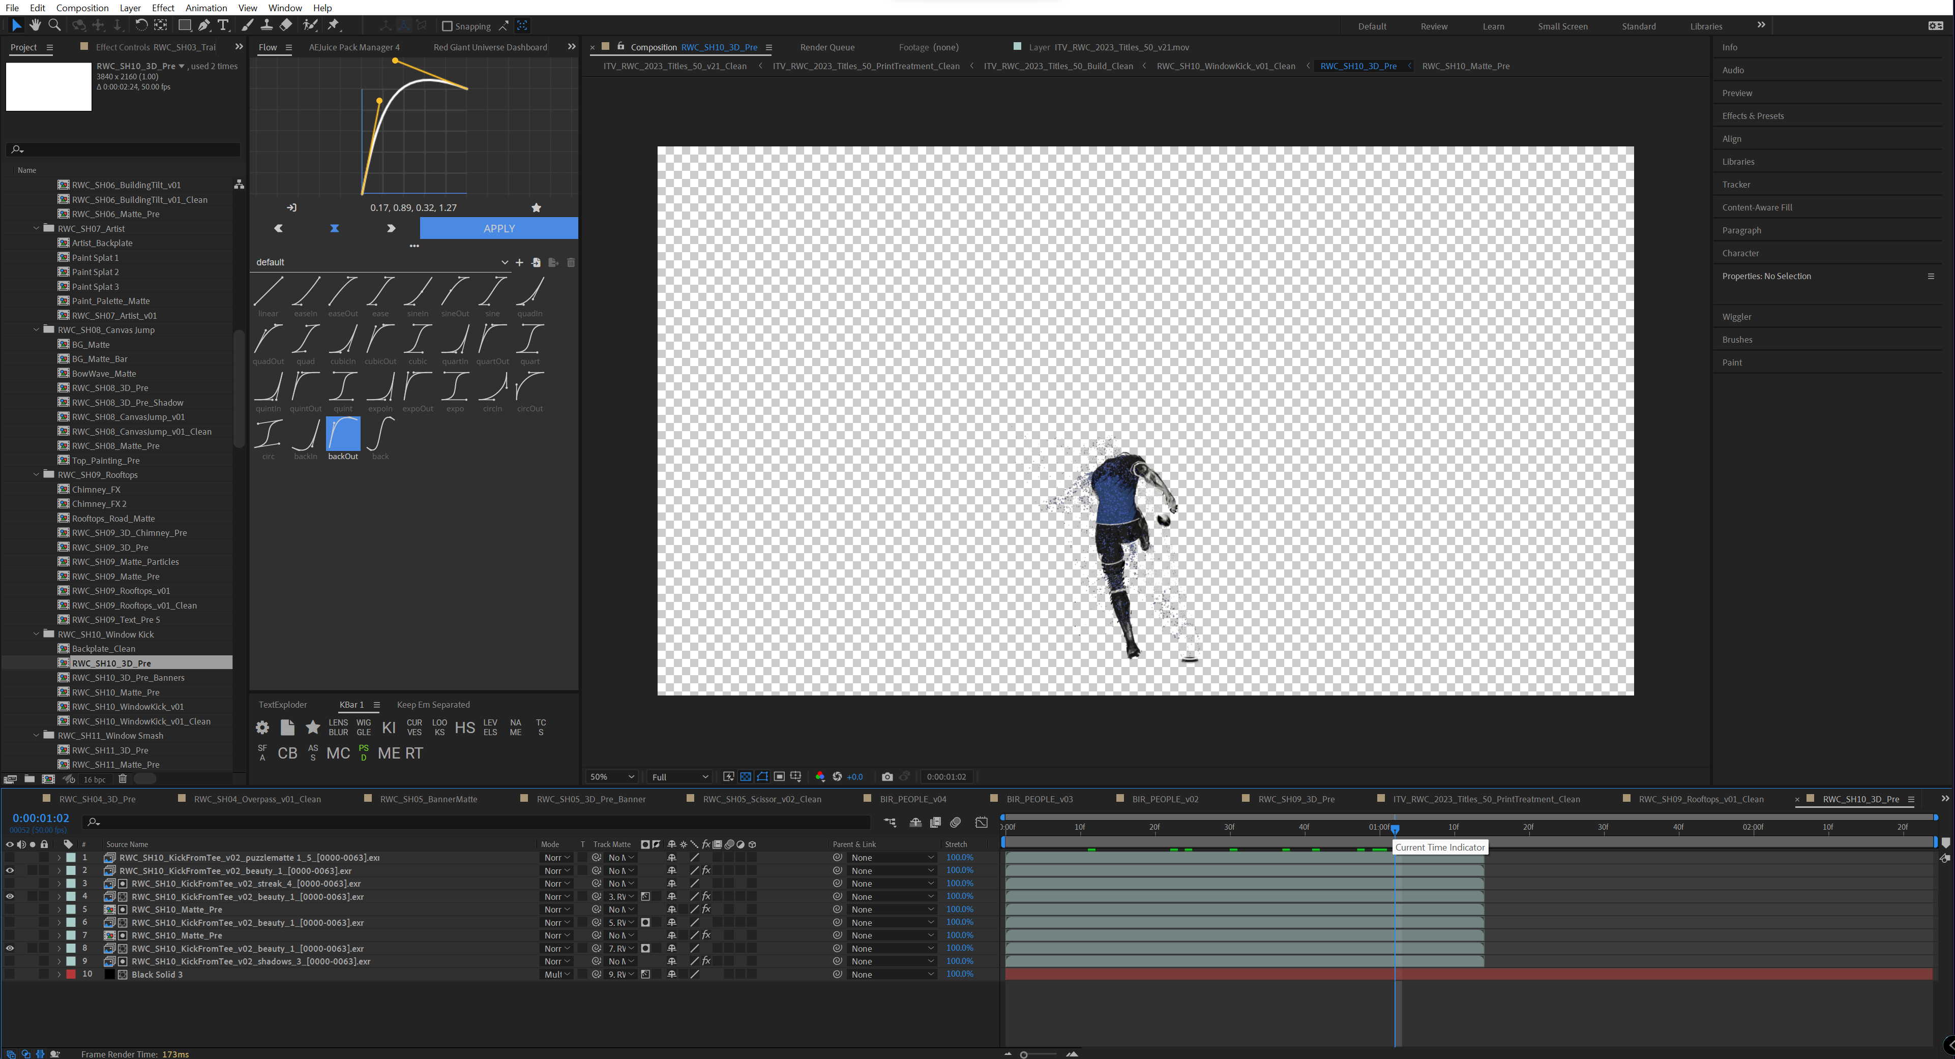Hide layer 4 beauty with eye toggle

pos(10,896)
